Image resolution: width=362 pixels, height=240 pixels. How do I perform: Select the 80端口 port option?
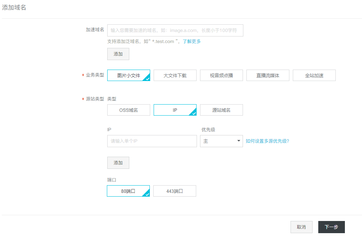tap(128, 191)
